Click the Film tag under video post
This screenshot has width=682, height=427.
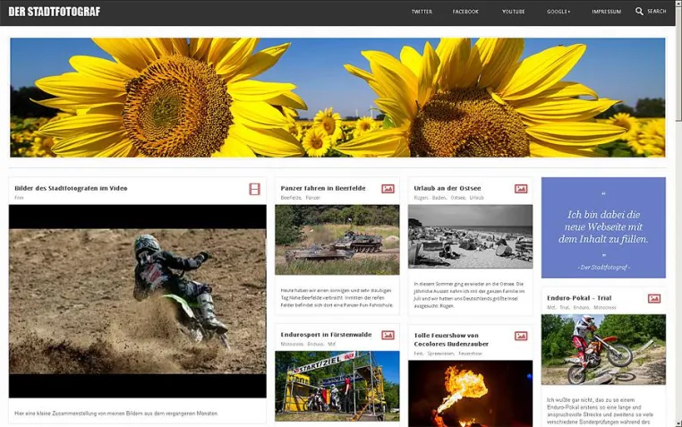(x=19, y=198)
